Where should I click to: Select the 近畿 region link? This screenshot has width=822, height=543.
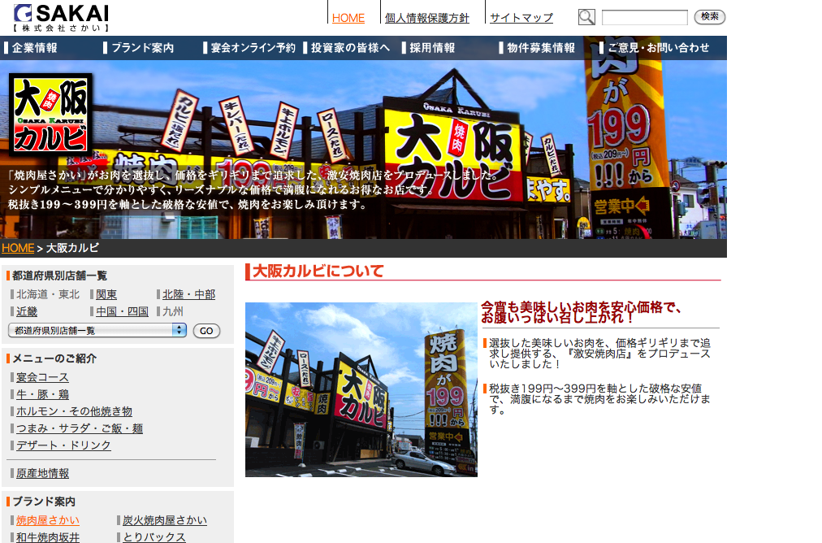(27, 311)
